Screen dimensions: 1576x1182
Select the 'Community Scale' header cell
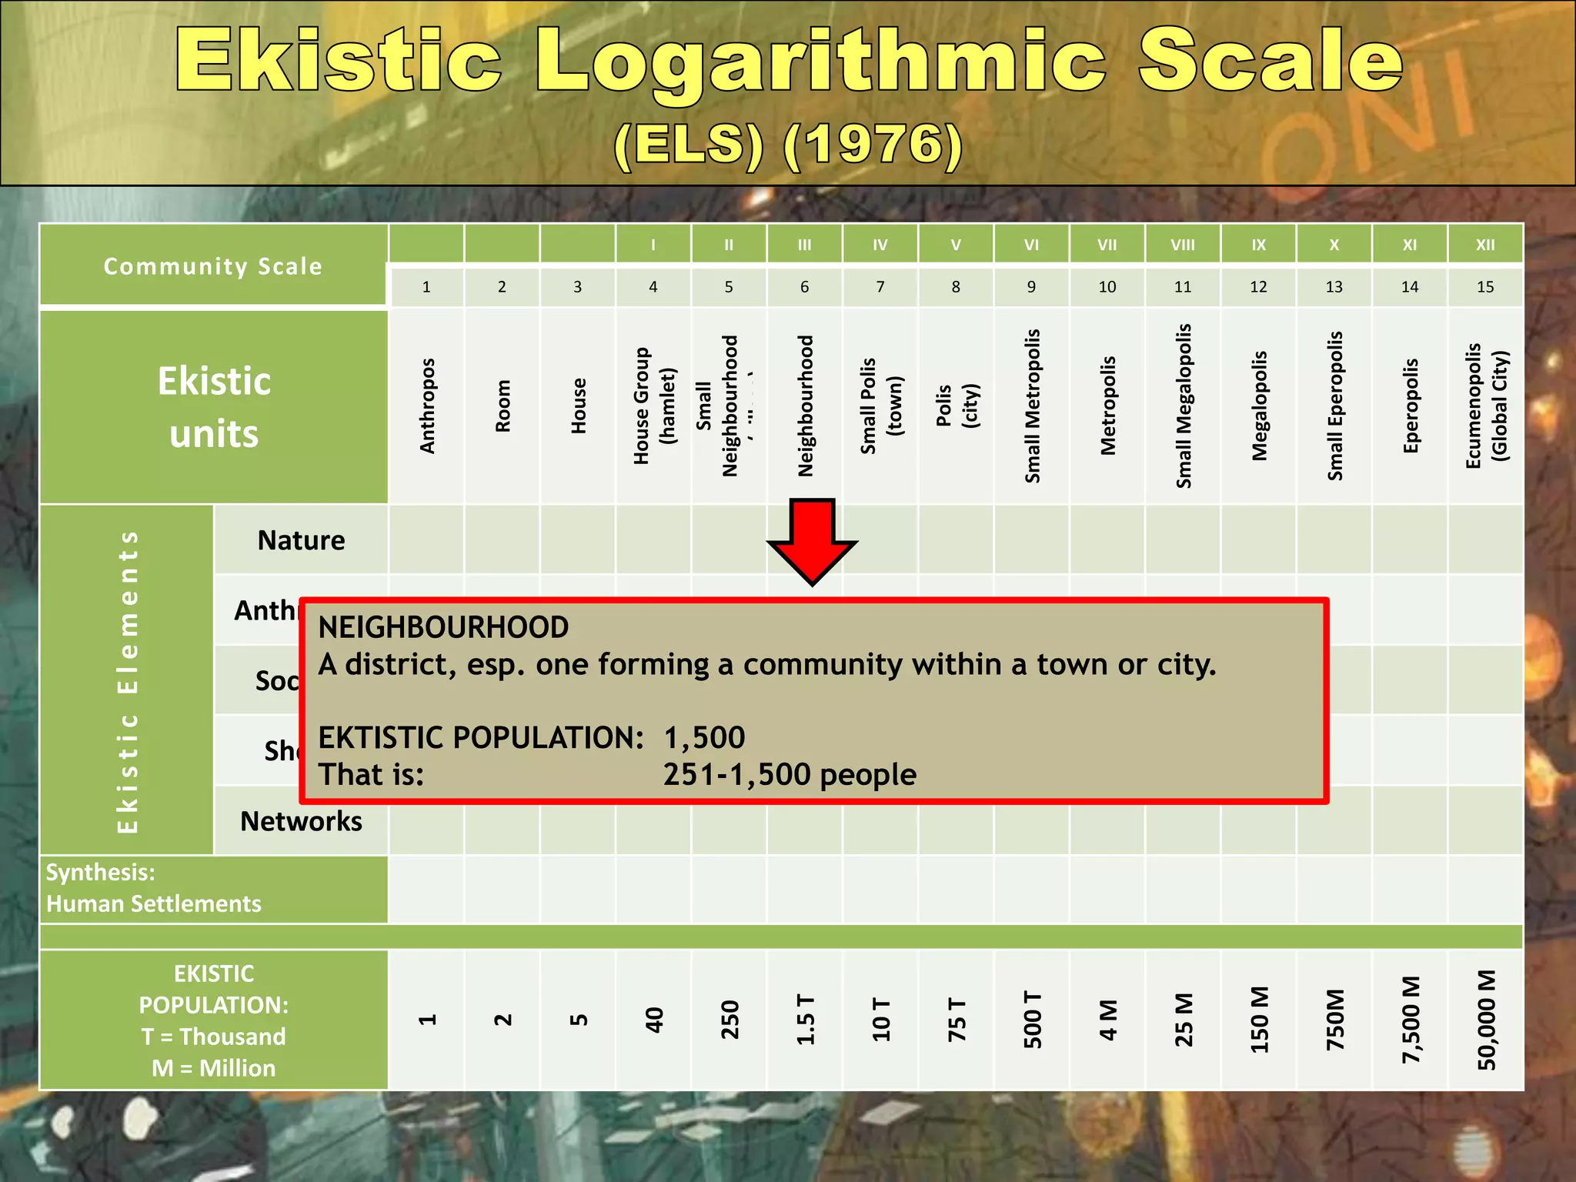point(213,265)
